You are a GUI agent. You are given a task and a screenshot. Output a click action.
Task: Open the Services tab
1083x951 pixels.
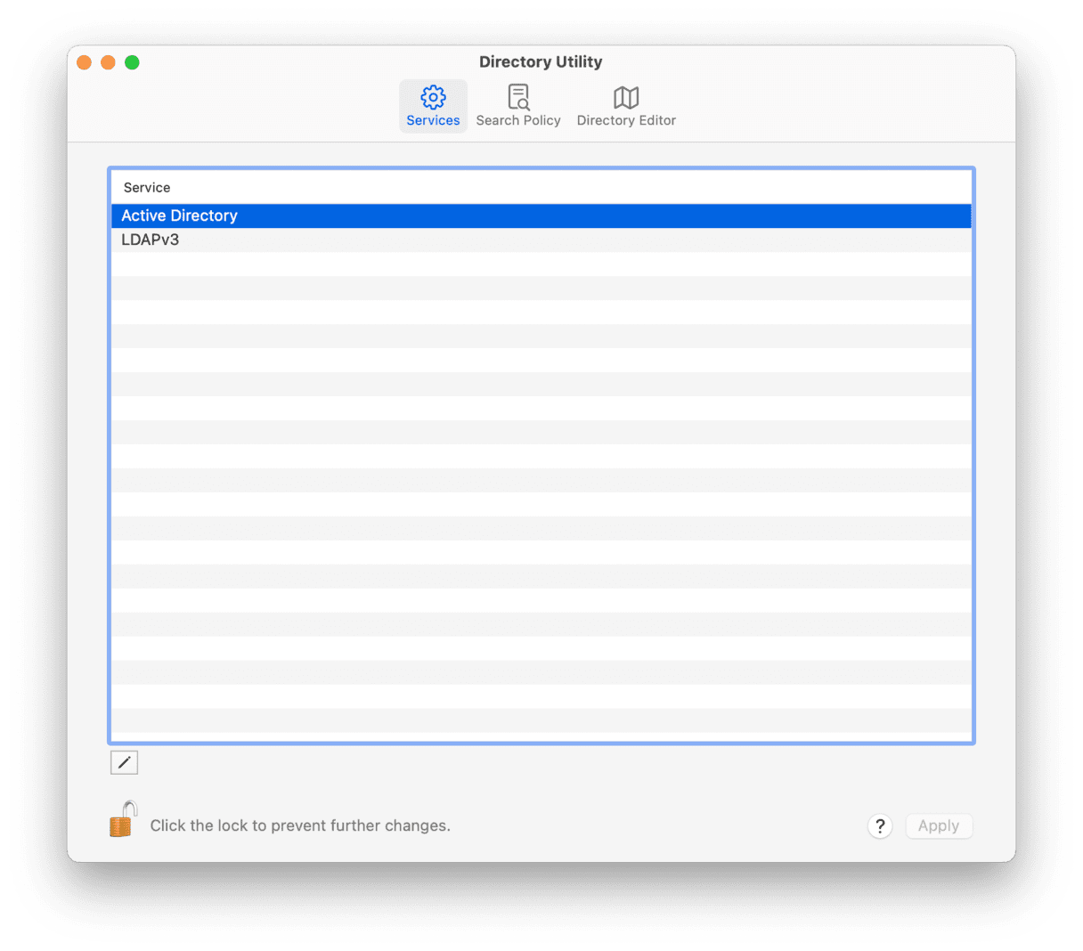(x=433, y=107)
